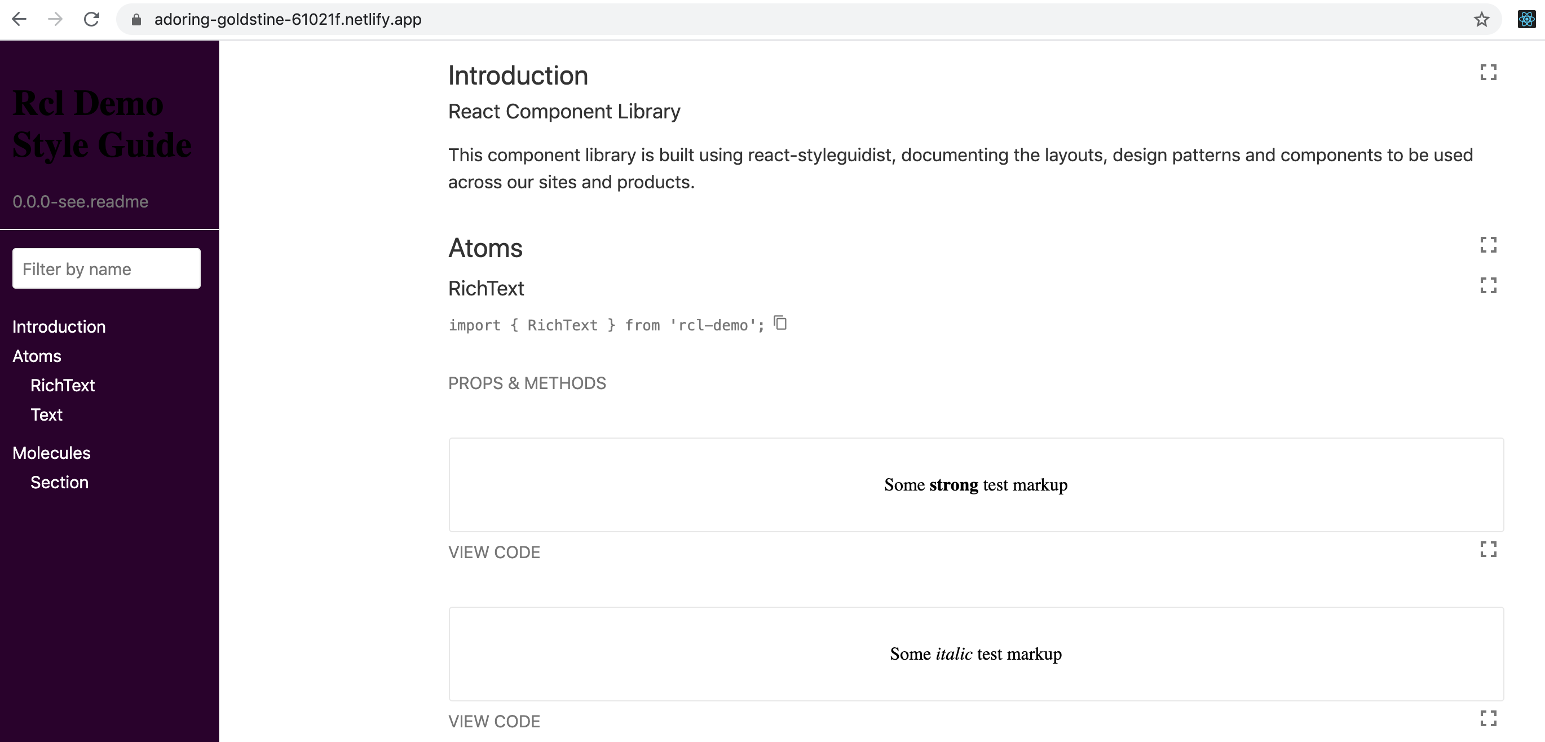
Task: Expand Props & Methods section
Action: 527,383
